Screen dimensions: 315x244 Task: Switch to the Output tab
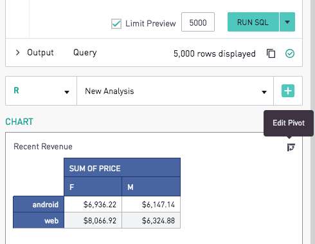[40, 53]
